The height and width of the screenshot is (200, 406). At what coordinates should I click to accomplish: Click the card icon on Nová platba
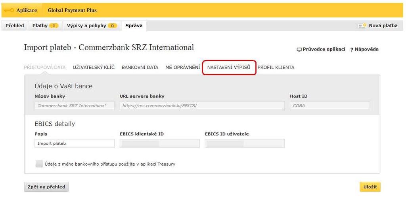[x=362, y=26]
